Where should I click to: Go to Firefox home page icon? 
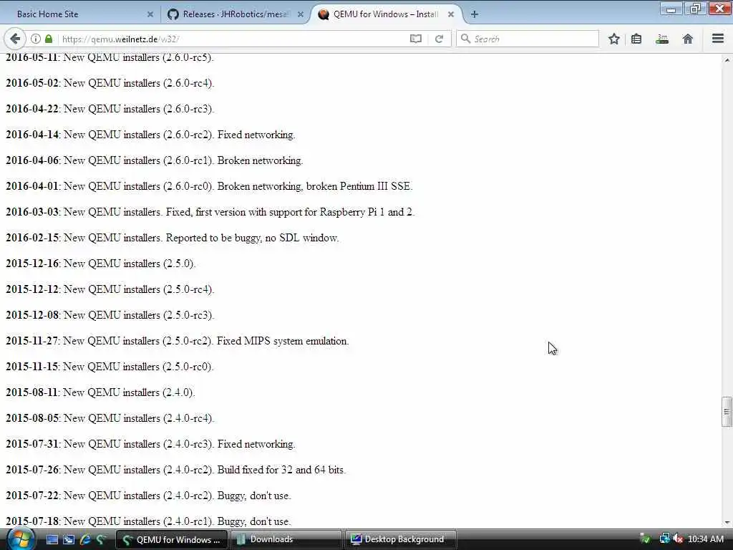tap(688, 39)
